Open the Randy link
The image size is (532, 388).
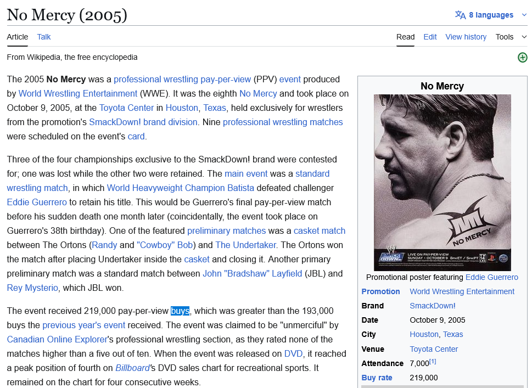click(104, 245)
